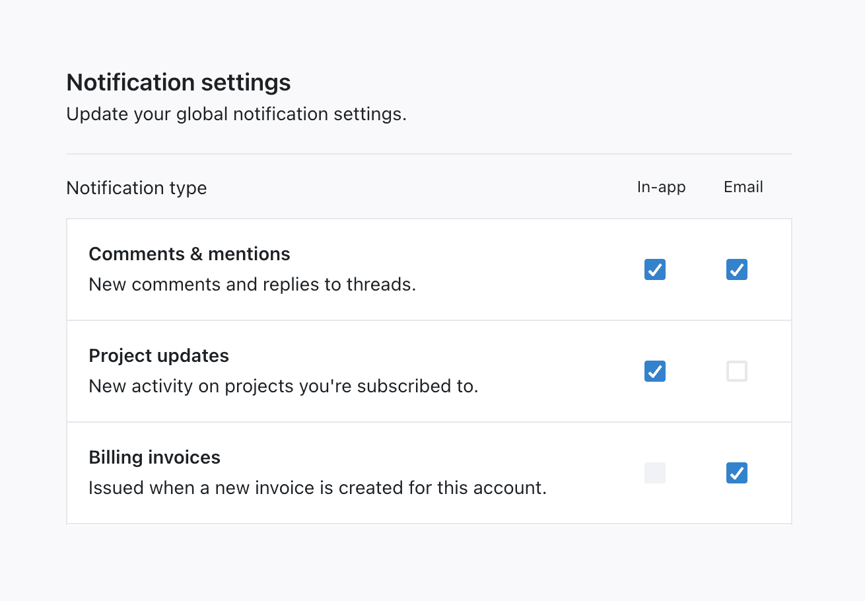Uncheck In-app for Comments & mentions

click(654, 269)
